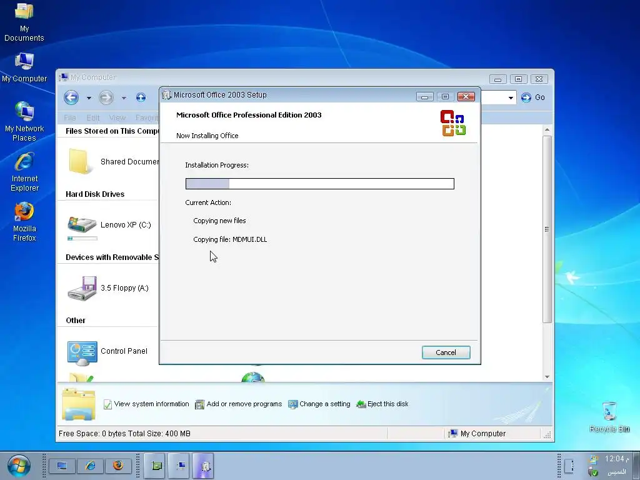
Task: Click 'Copying file: MDMUI.DLL' text
Action: (230, 239)
